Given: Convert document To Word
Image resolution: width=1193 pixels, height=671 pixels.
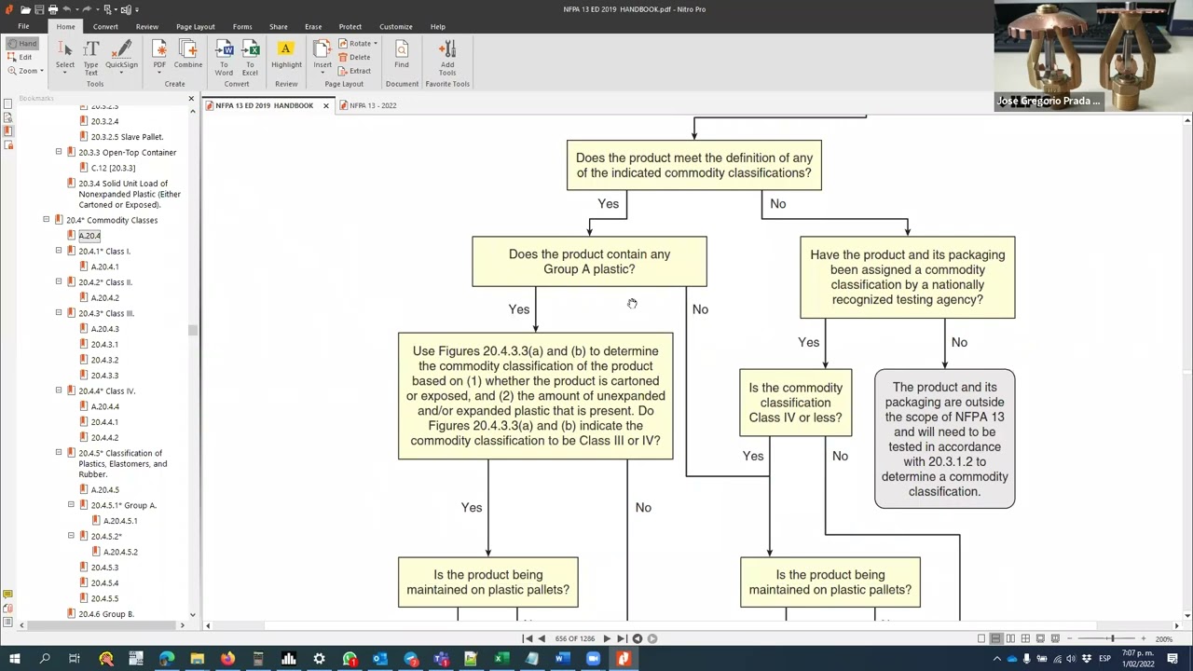Looking at the screenshot, I should click(x=224, y=58).
